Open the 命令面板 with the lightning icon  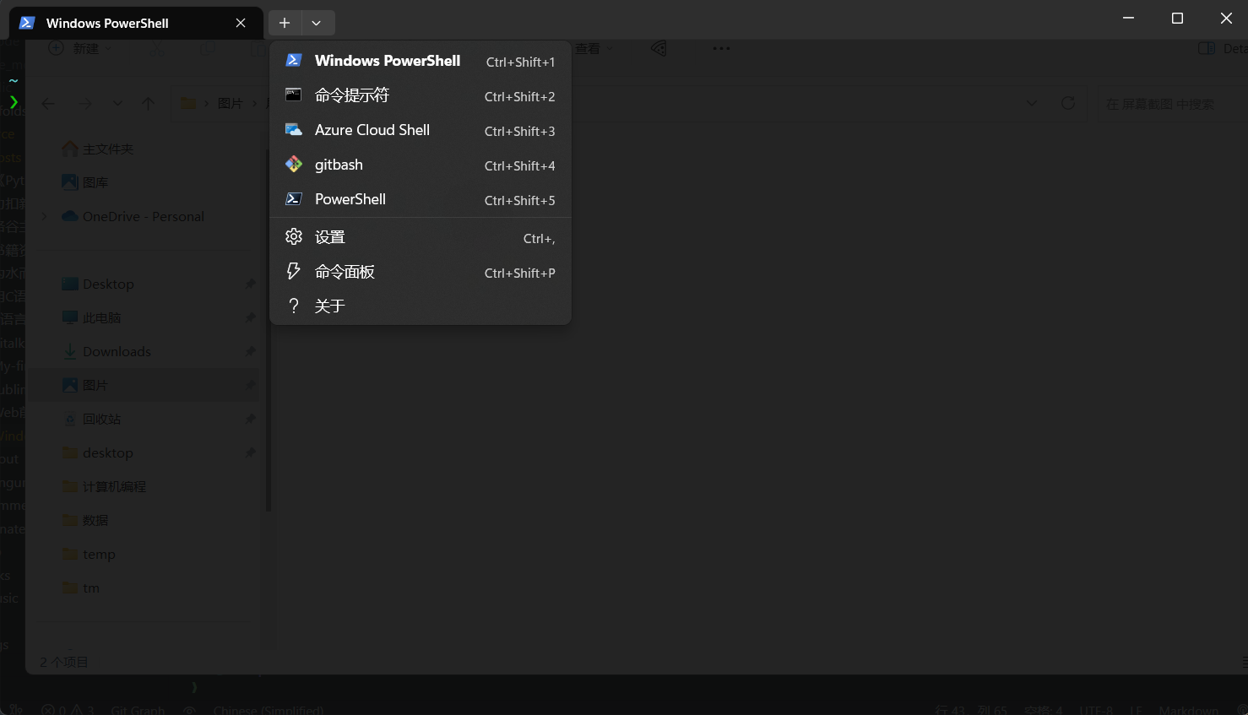[345, 271]
